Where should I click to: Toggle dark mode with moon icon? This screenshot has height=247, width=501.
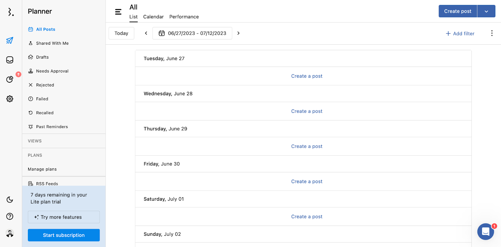[x=10, y=200]
